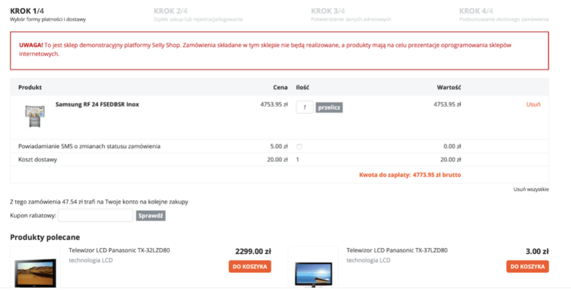Select the 'KROK 3/4' checkout step
571x290 pixels.
click(x=328, y=11)
